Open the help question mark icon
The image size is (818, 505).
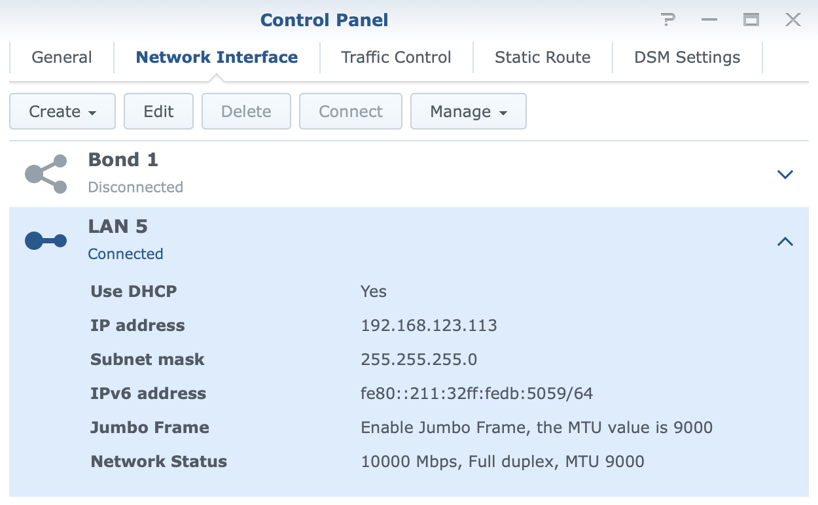(667, 20)
